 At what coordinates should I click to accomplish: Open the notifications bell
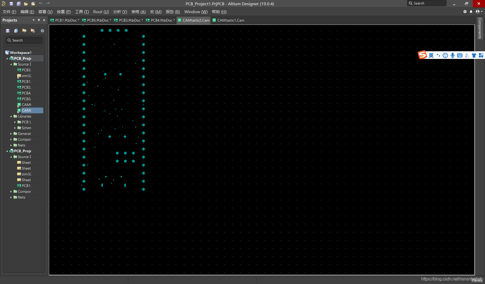point(471,12)
